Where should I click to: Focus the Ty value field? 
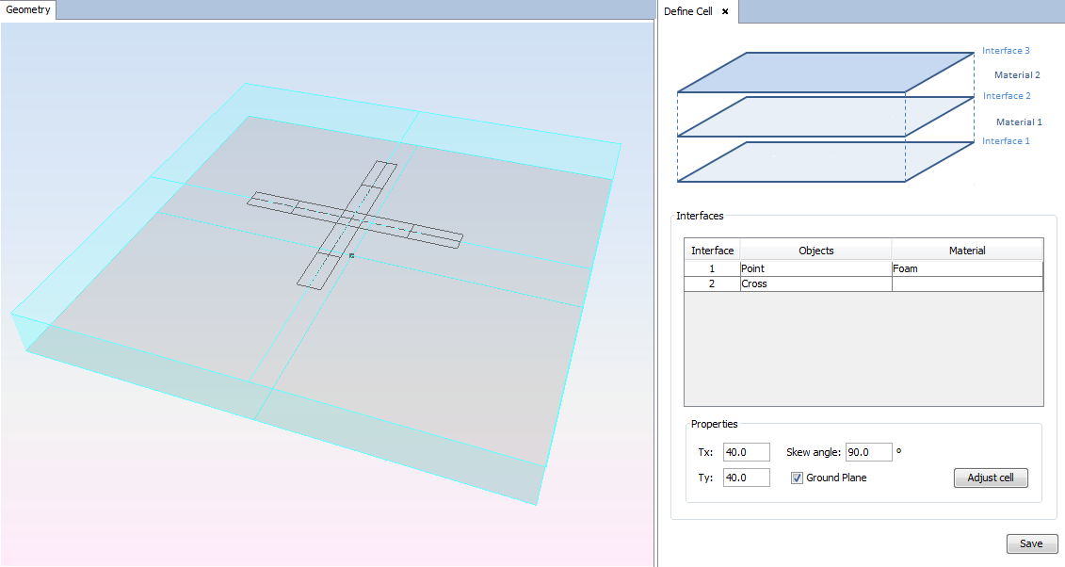point(746,478)
